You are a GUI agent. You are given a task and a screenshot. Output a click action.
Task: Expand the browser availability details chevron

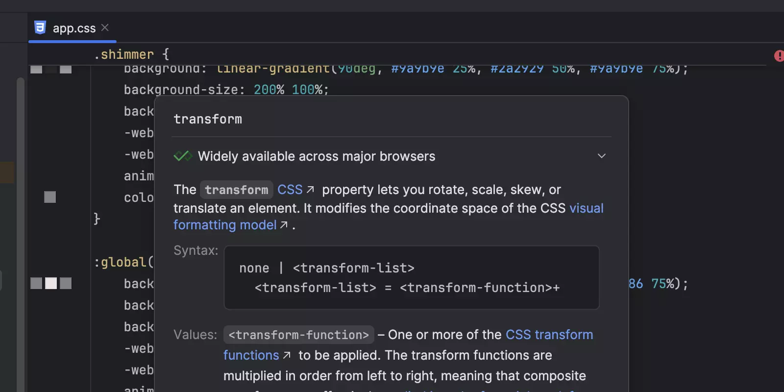click(602, 156)
